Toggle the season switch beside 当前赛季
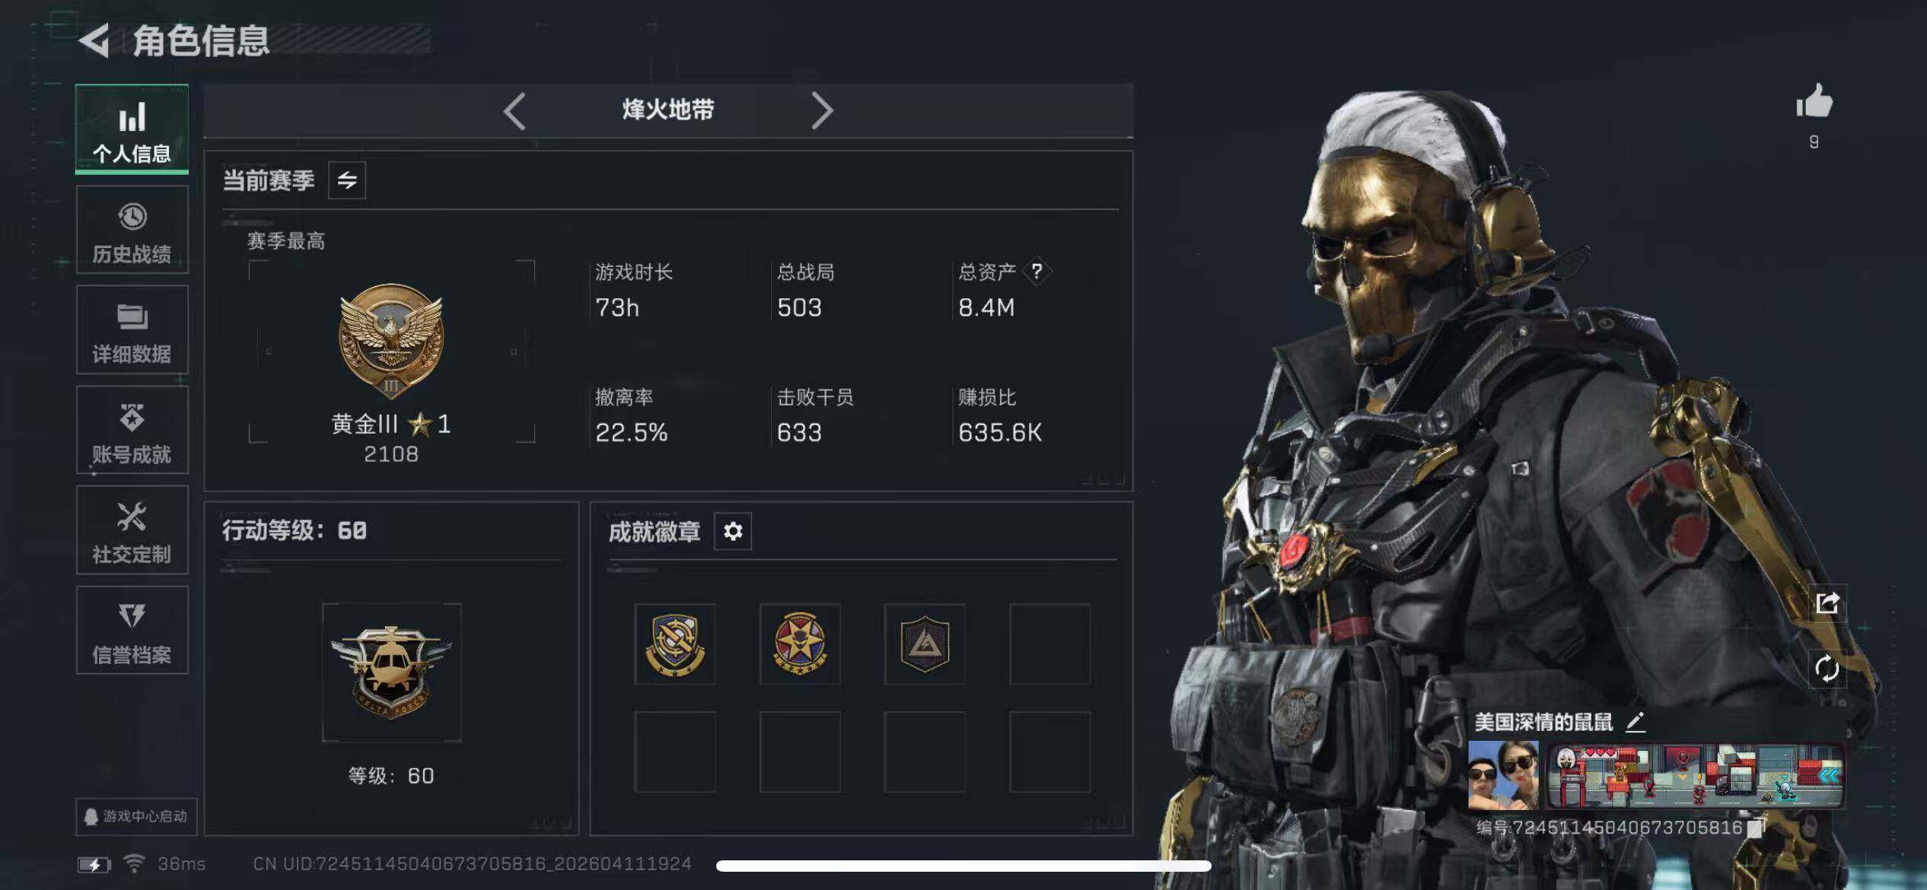The image size is (1927, 890). 347,180
